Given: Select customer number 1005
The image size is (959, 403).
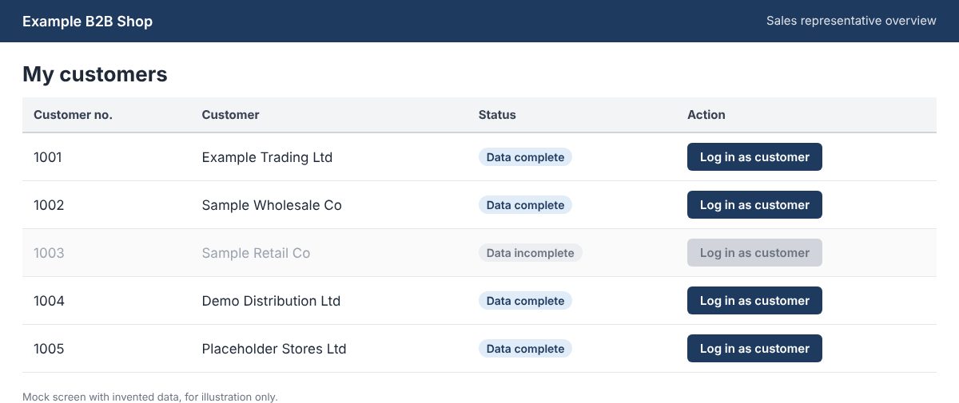Looking at the screenshot, I should click(x=49, y=349).
